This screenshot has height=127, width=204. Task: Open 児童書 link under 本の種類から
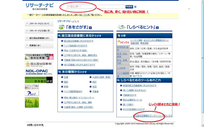[x=96, y=91]
